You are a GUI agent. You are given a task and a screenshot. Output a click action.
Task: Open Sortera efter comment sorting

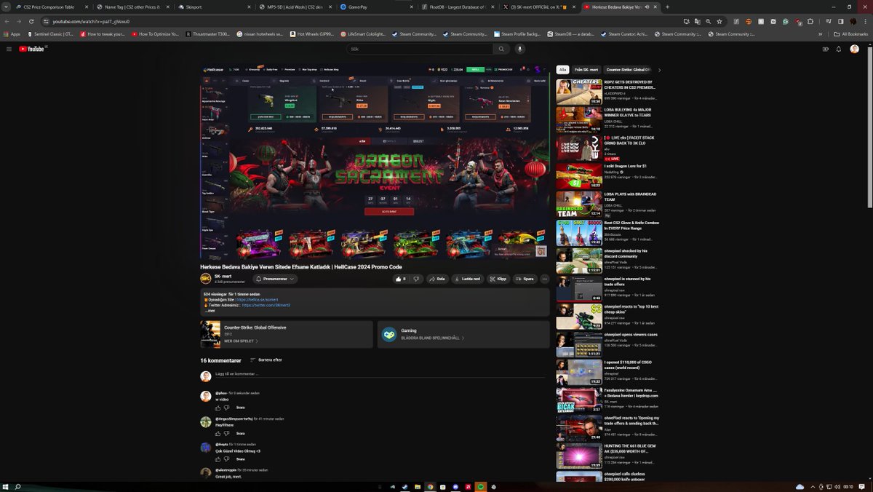pyautogui.click(x=266, y=360)
